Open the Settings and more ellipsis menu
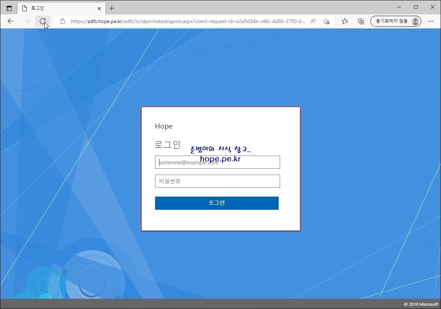The width and height of the screenshot is (441, 309). [x=431, y=21]
